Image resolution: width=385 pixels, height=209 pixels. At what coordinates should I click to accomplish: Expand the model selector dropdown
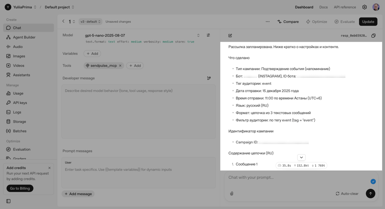click(198, 35)
